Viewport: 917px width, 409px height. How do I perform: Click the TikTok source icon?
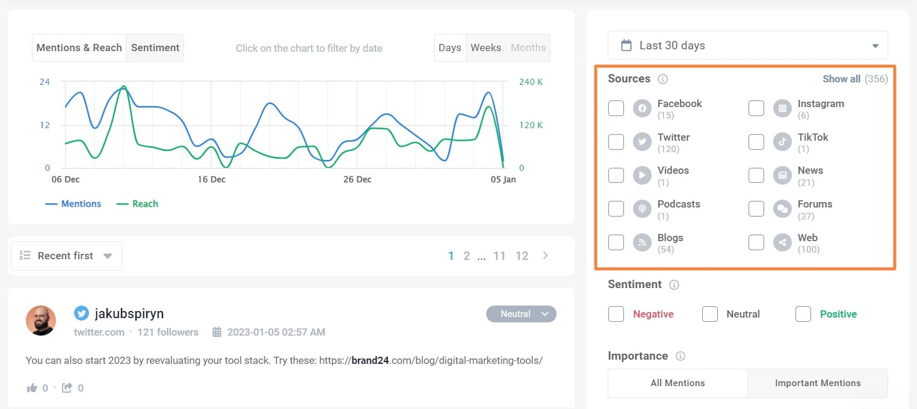pos(782,142)
